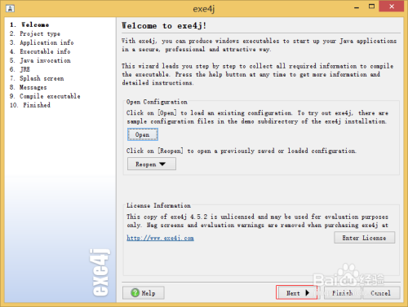Select step 10 Finished
The height and width of the screenshot is (307, 408).
(30, 105)
